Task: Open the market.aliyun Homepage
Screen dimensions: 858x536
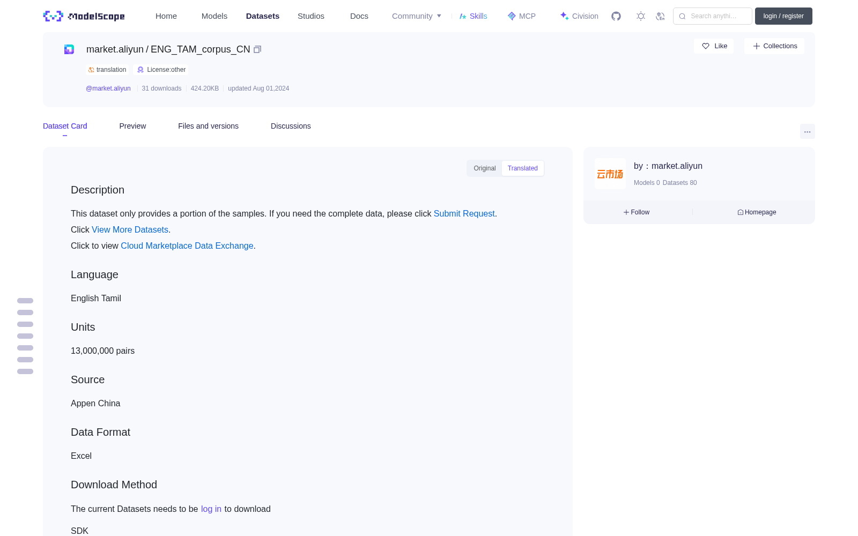Action: click(x=757, y=212)
